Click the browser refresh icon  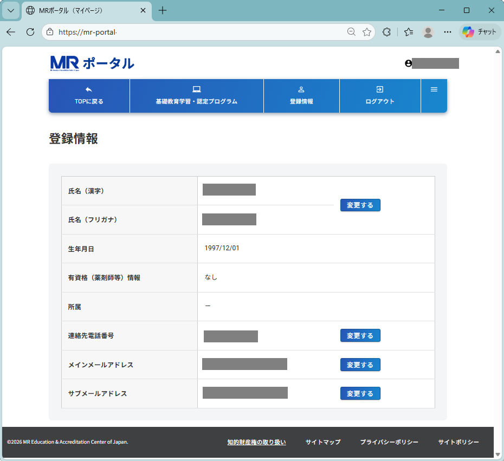coord(30,32)
